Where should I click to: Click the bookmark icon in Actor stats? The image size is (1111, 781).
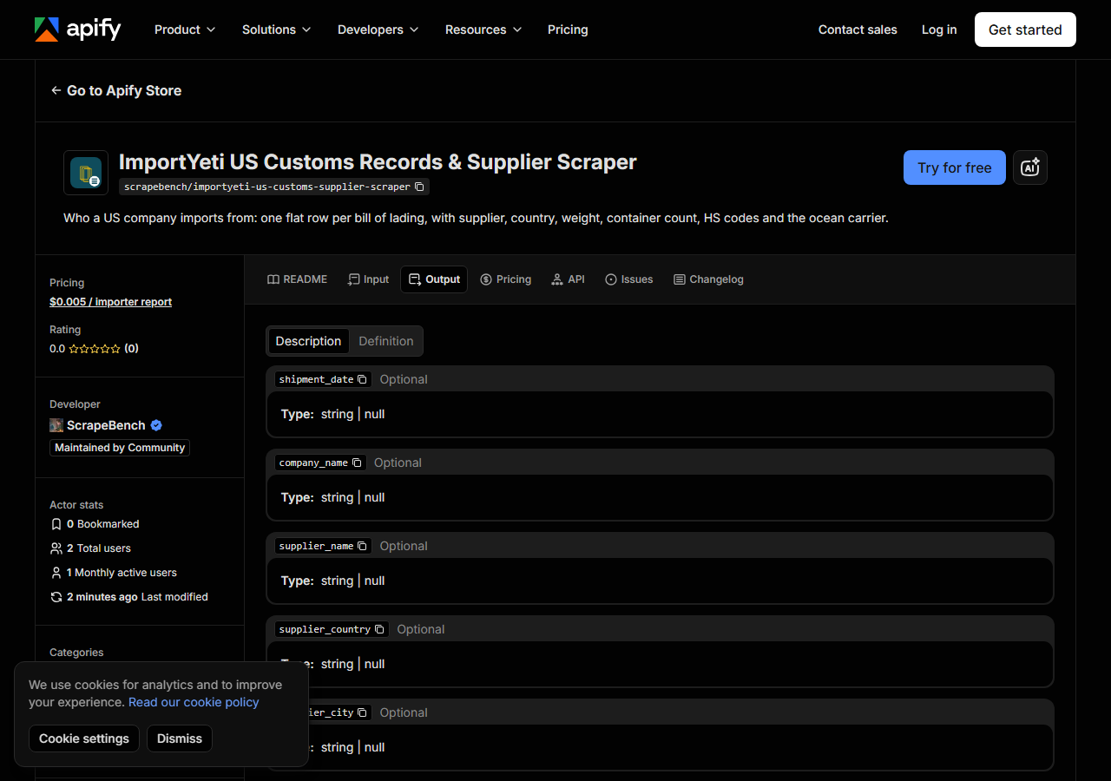(x=56, y=524)
